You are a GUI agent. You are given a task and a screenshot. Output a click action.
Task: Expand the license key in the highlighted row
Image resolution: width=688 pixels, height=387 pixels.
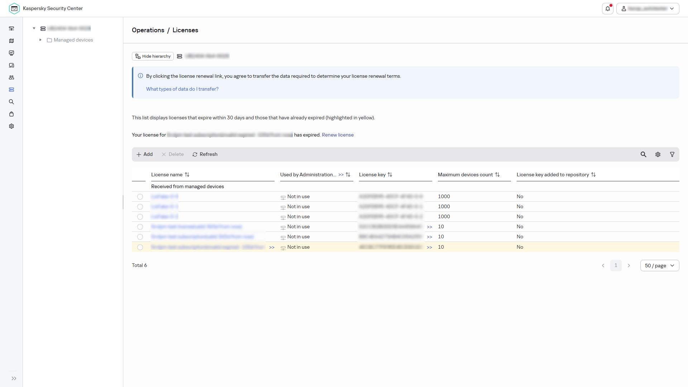coord(429,247)
